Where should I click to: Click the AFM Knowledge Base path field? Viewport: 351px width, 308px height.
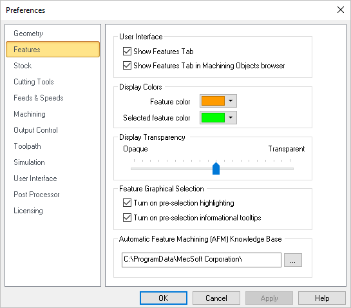202,260
